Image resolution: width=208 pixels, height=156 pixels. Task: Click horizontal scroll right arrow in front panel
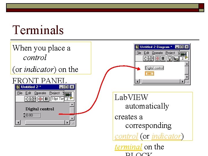tap(67, 122)
